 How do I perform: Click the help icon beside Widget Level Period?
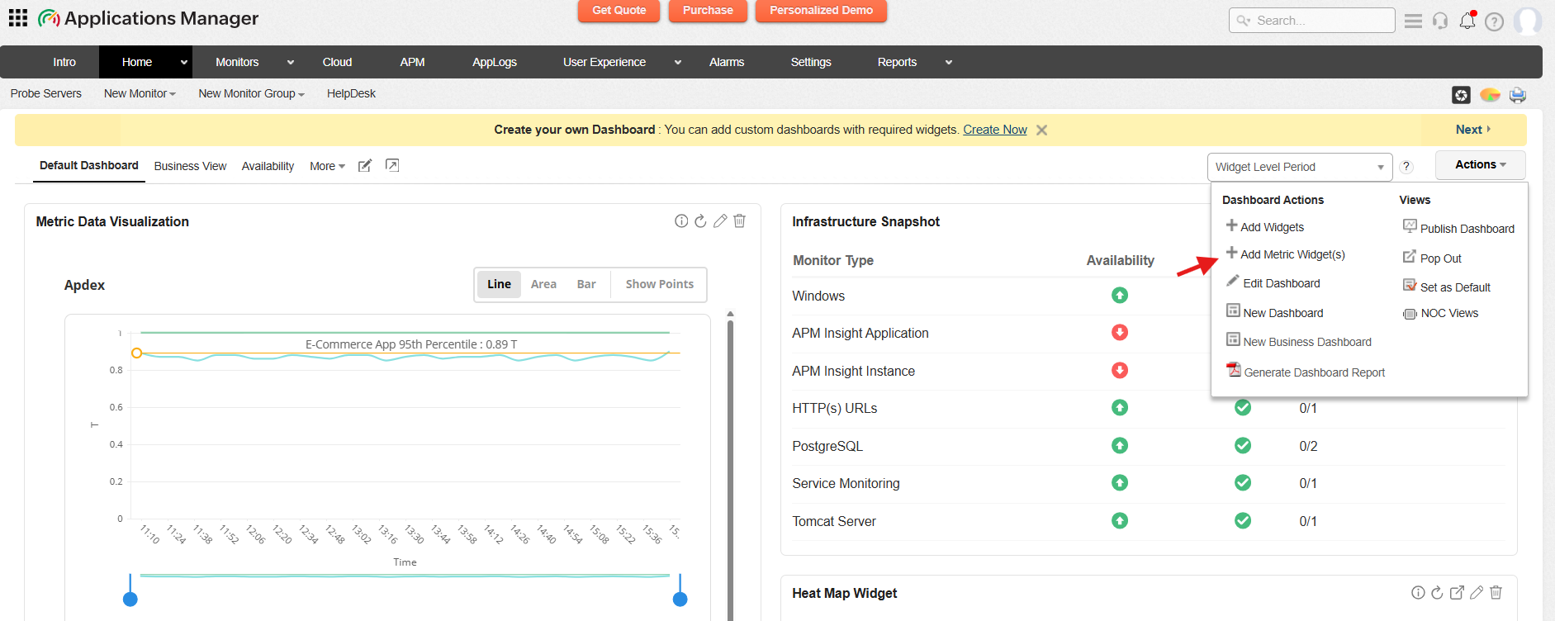click(1406, 167)
